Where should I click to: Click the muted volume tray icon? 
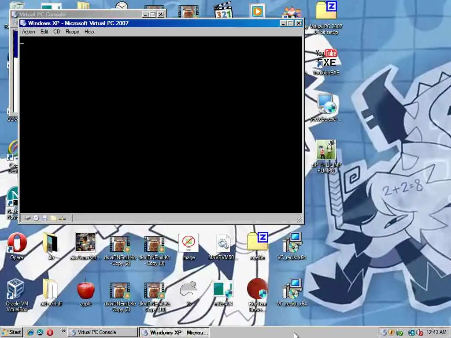pyautogui.click(x=420, y=333)
